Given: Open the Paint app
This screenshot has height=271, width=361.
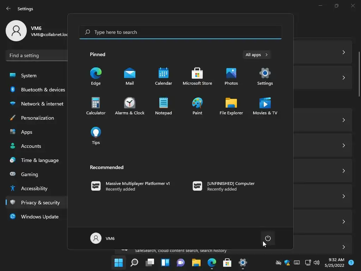Looking at the screenshot, I should pyautogui.click(x=197, y=106).
